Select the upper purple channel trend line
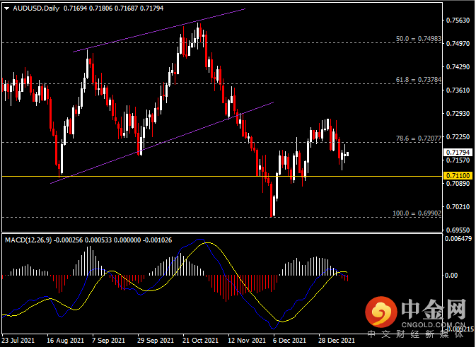The width and height of the screenshot is (476, 347). click(163, 30)
